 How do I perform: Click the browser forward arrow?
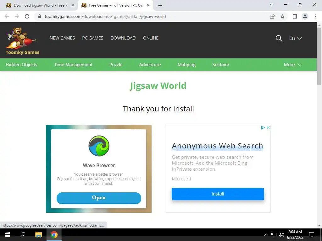(x=17, y=16)
